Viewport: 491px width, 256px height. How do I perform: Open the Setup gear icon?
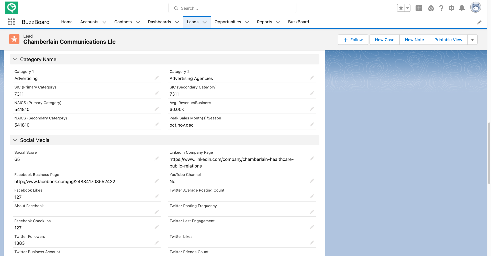(451, 8)
